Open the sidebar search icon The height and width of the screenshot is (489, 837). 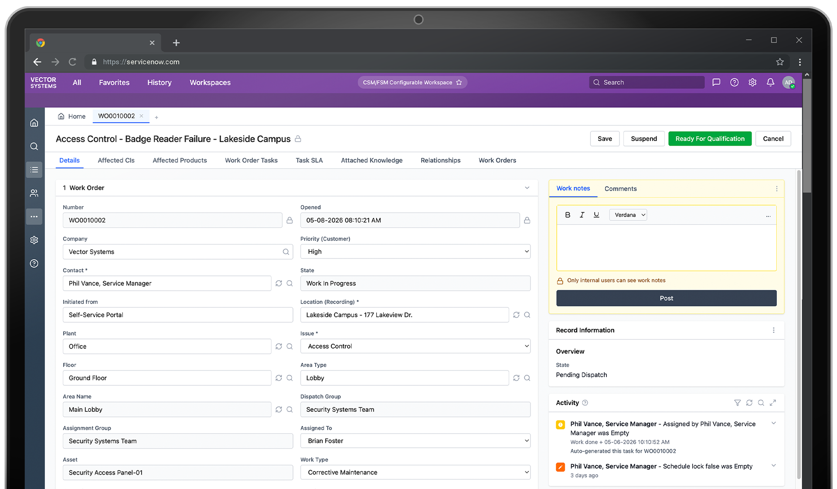[x=34, y=146]
